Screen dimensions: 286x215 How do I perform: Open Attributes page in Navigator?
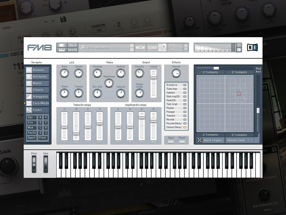[38, 77]
